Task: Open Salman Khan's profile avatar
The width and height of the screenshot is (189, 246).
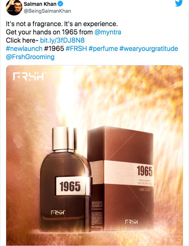Action: pyautogui.click(x=14, y=7)
